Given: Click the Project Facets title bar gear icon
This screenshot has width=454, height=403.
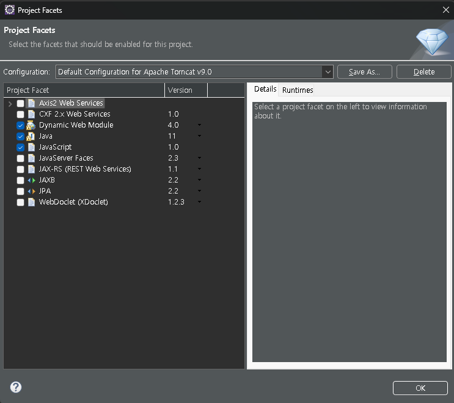Looking at the screenshot, I should pyautogui.click(x=10, y=10).
